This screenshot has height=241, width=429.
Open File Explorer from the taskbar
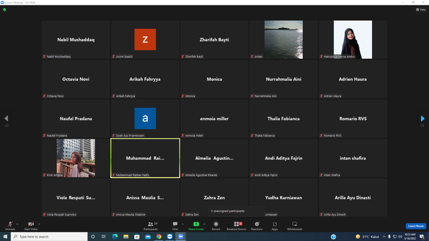(126, 236)
